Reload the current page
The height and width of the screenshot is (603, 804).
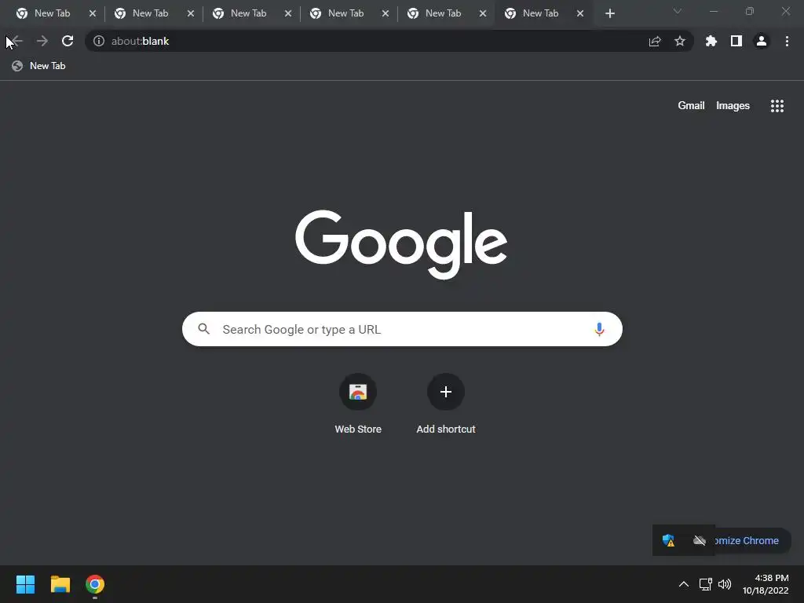(x=68, y=41)
